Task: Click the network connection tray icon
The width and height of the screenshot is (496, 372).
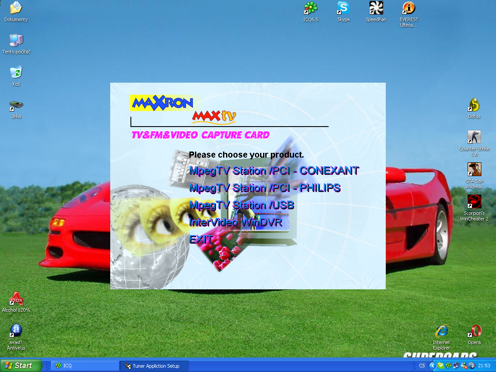Action: 456,366
